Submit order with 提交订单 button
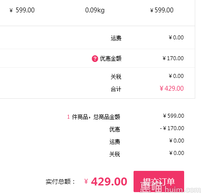 point(159,181)
